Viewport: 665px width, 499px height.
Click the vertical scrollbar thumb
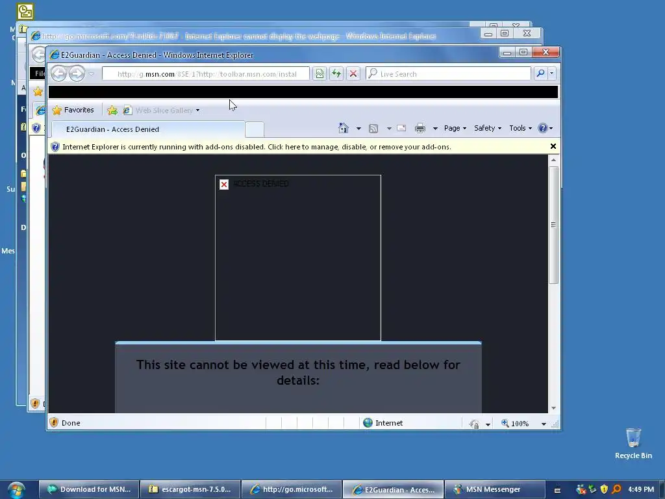(x=553, y=225)
